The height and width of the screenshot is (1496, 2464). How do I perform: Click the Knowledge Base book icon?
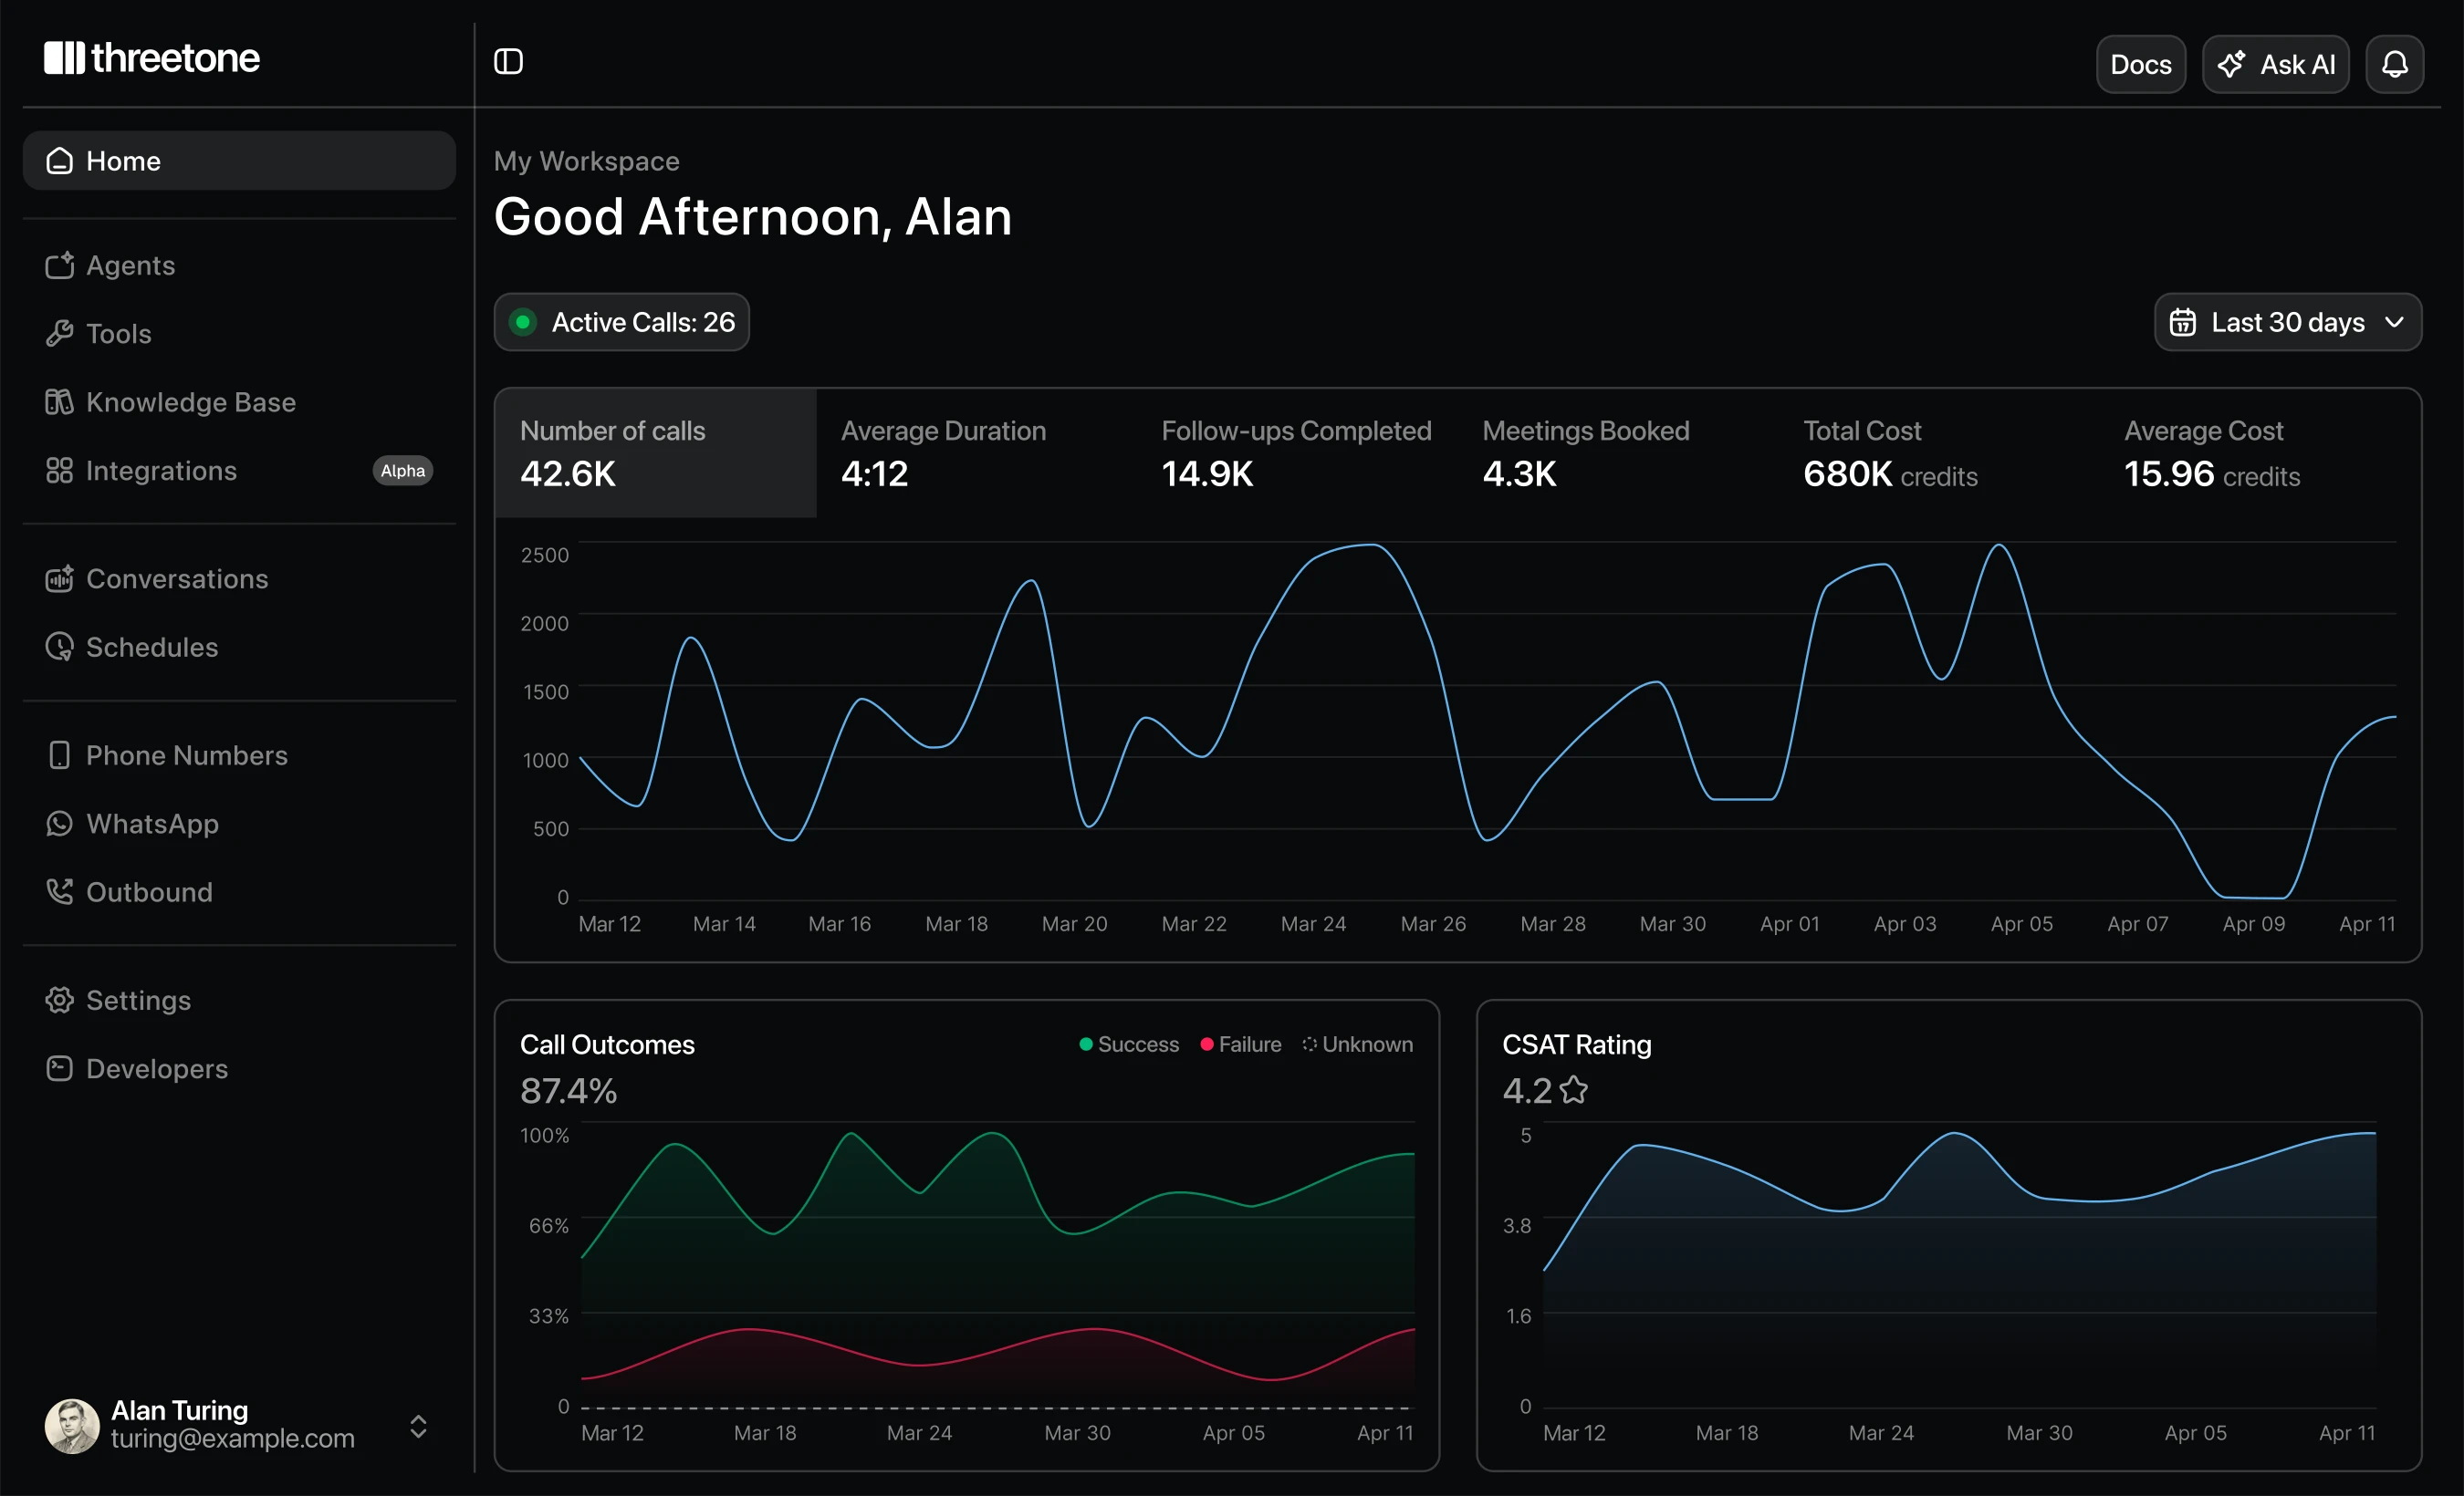coord(60,401)
